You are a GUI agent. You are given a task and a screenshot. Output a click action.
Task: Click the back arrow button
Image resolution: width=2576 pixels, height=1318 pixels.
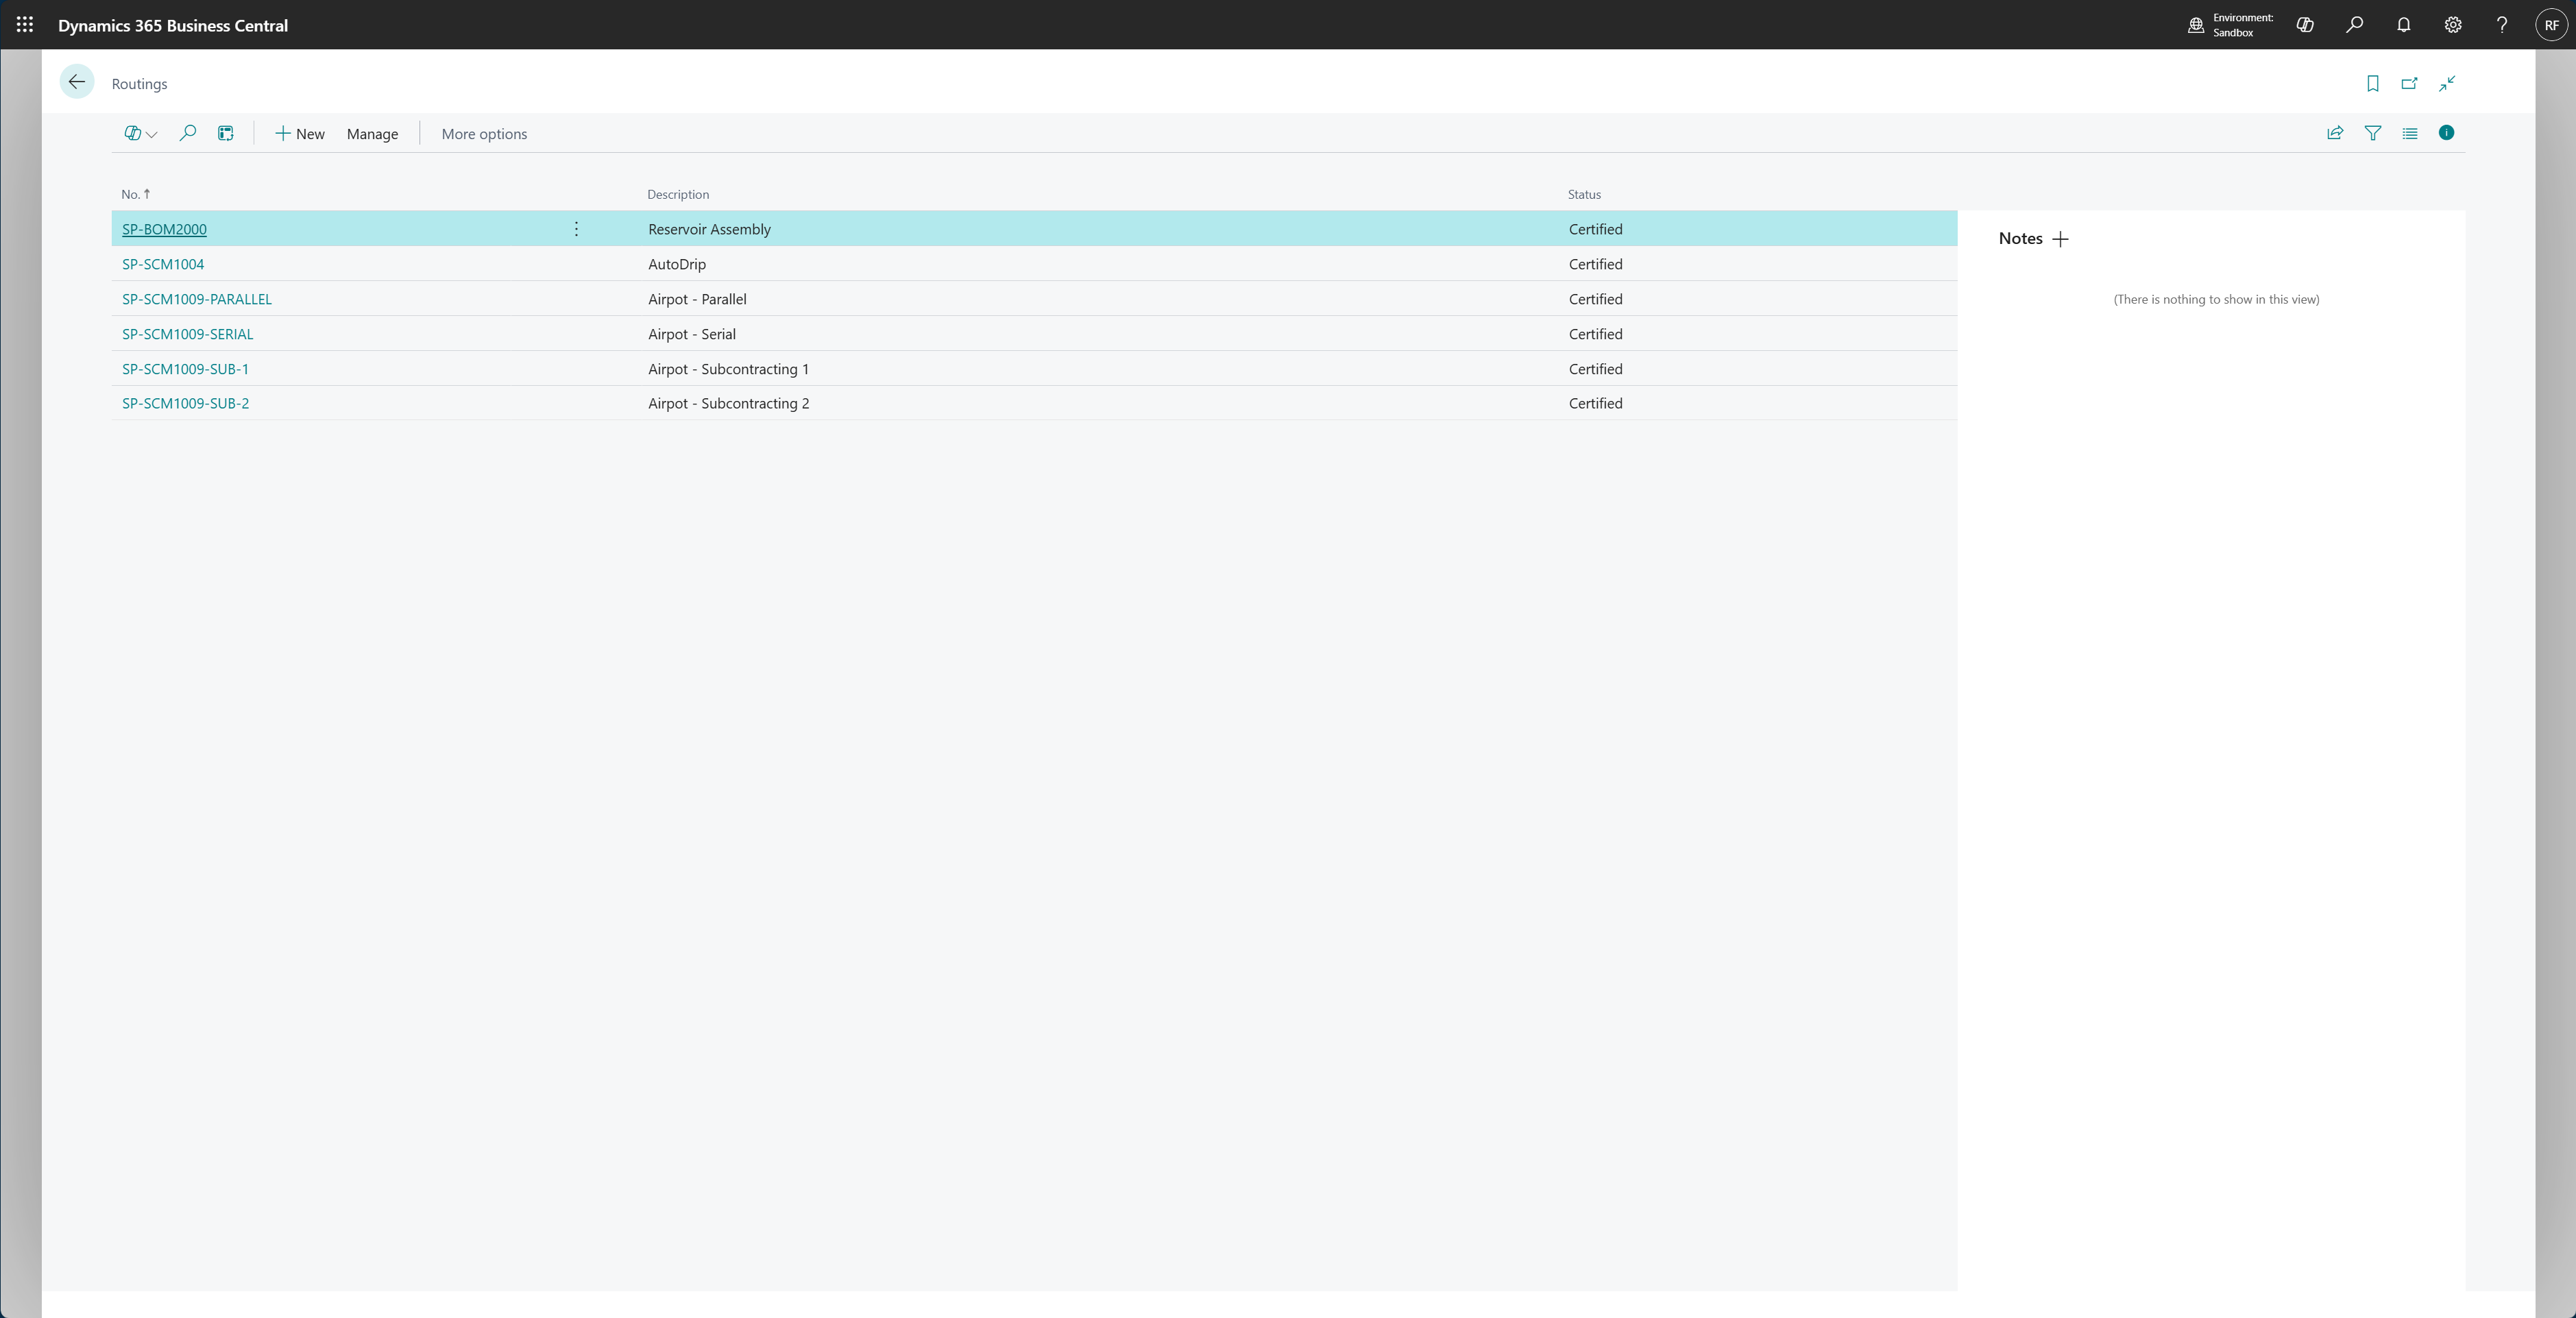pyautogui.click(x=77, y=82)
